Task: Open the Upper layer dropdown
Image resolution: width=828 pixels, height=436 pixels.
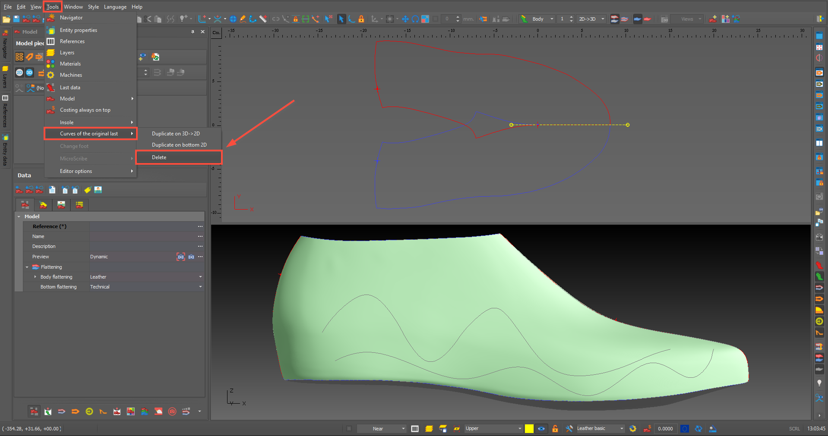Action: 520,429
